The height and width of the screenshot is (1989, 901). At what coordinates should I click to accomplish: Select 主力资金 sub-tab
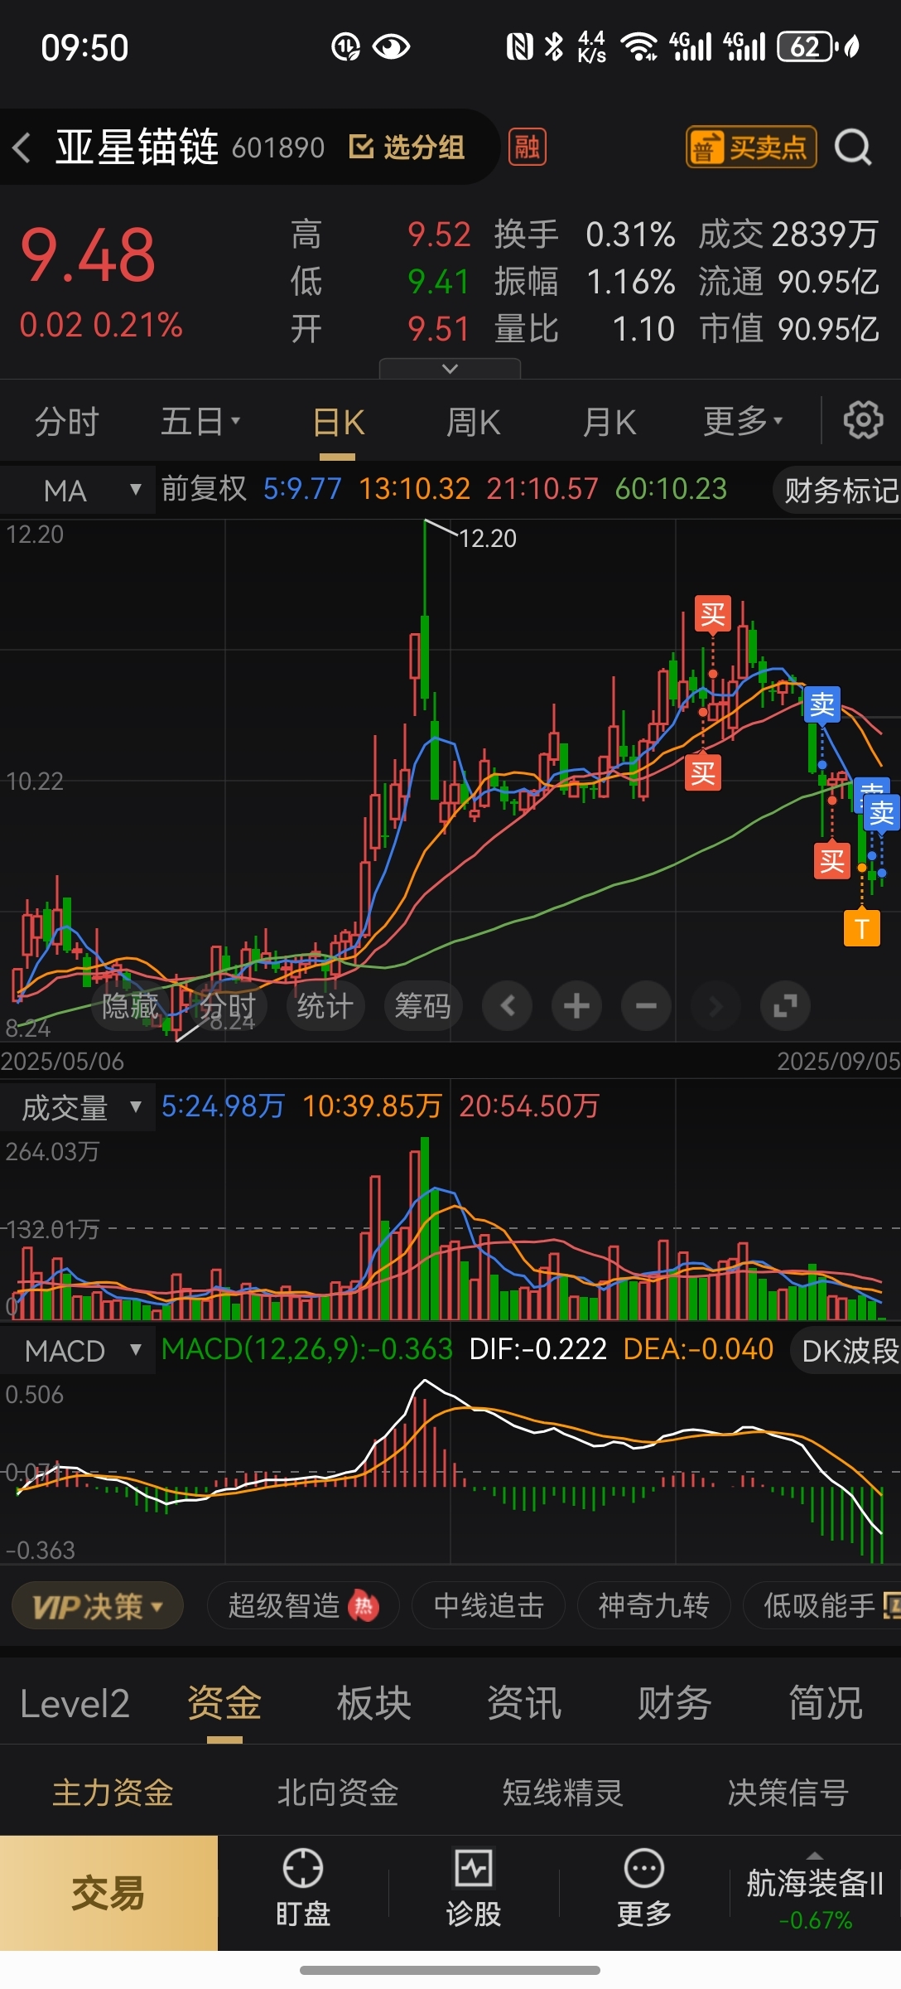113,1793
